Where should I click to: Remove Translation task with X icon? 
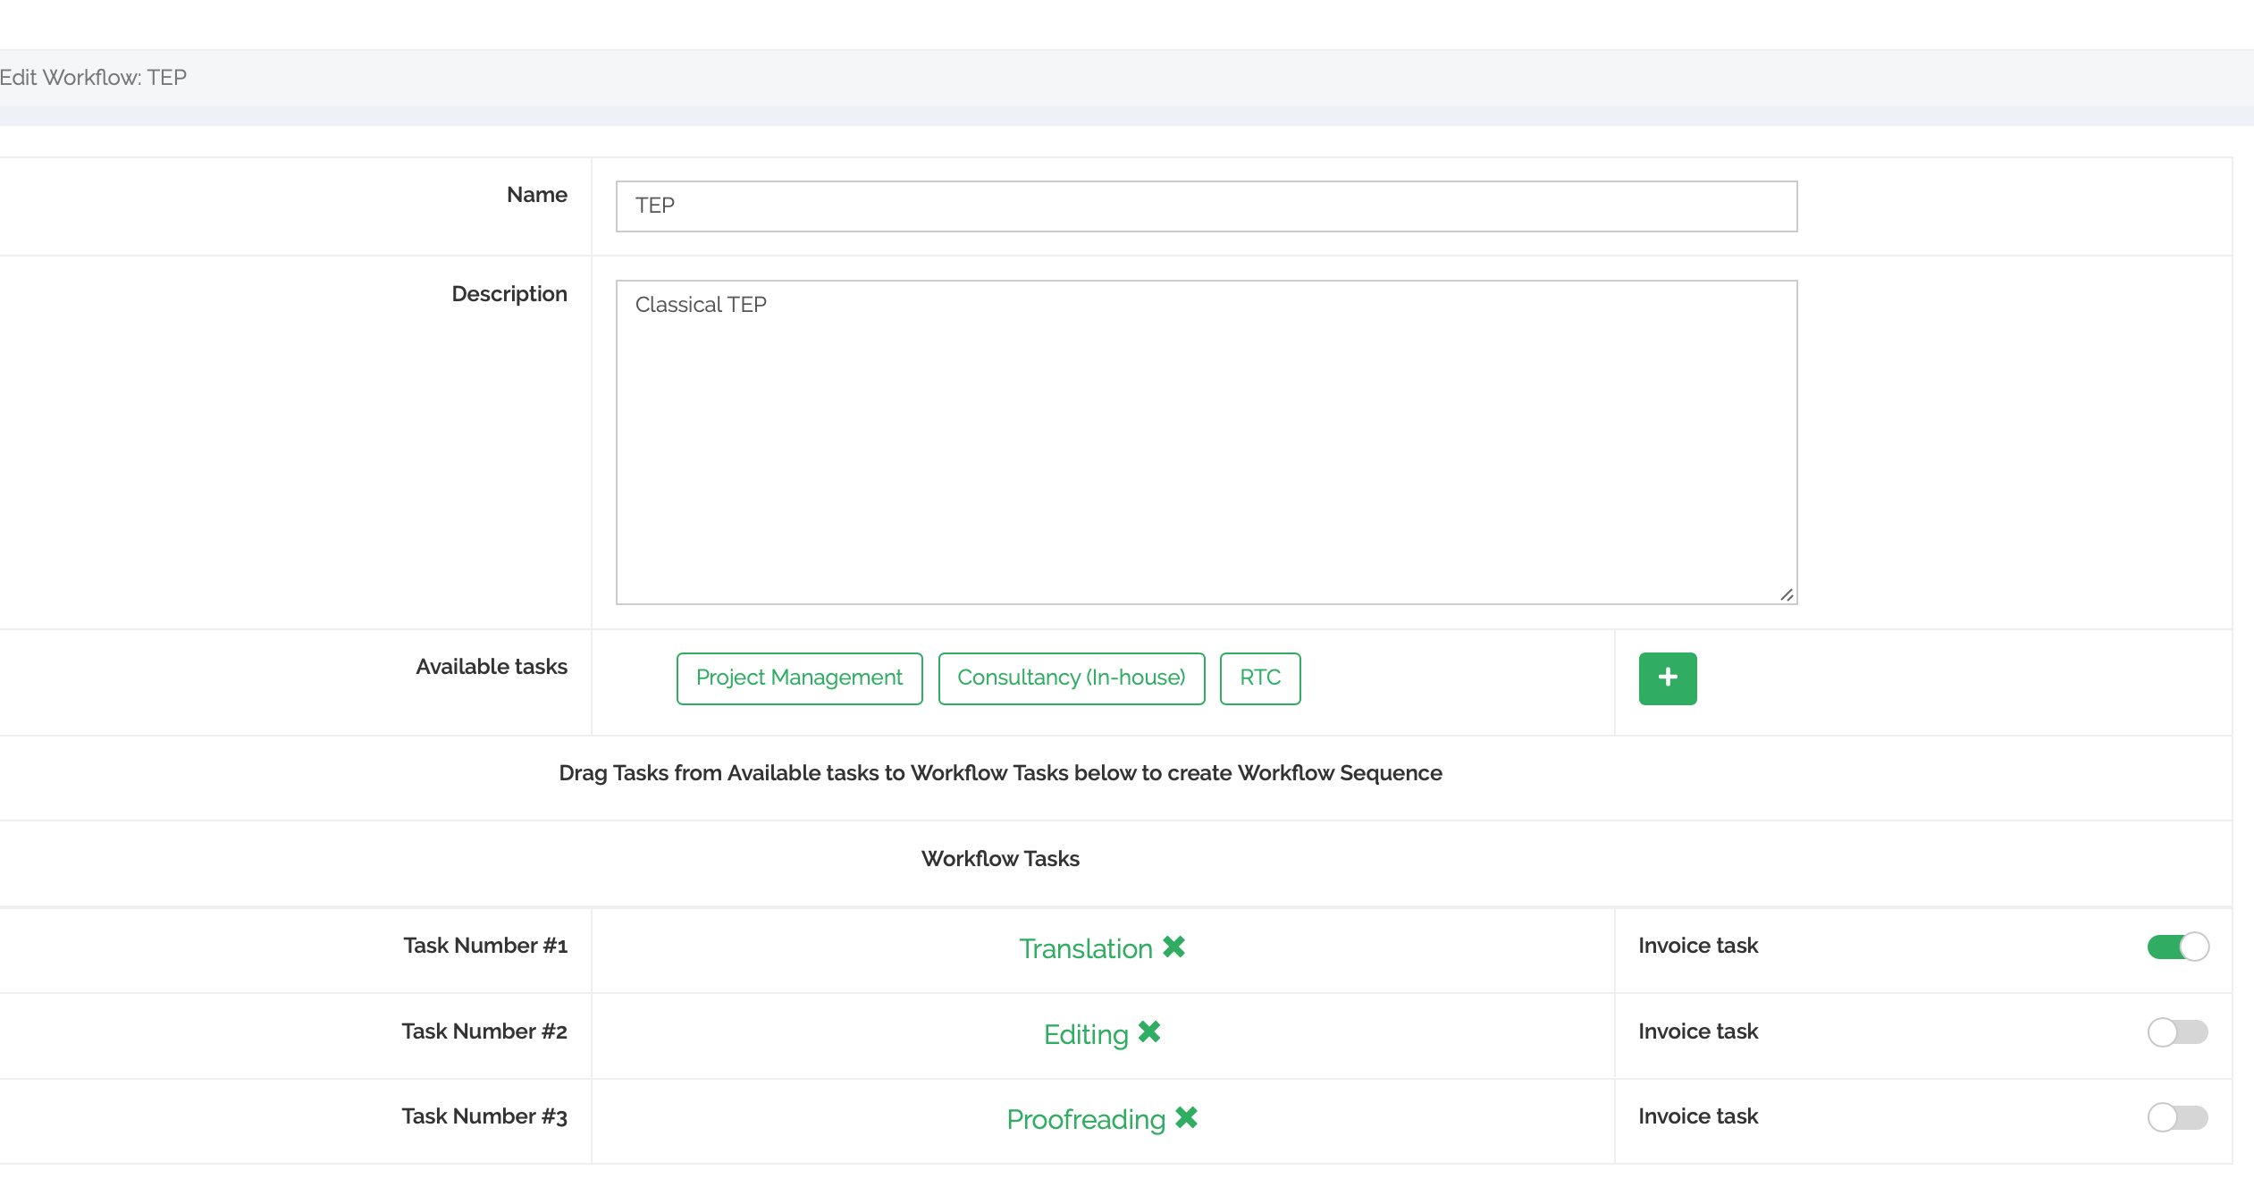click(1173, 947)
